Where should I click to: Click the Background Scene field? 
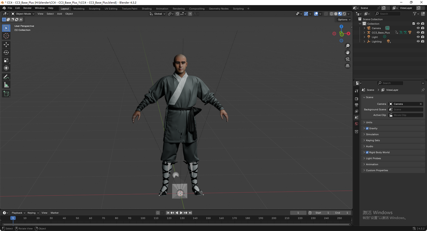[406, 110]
